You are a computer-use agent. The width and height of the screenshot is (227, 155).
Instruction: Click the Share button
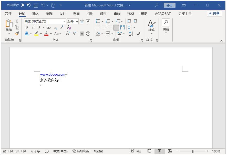click(x=214, y=14)
